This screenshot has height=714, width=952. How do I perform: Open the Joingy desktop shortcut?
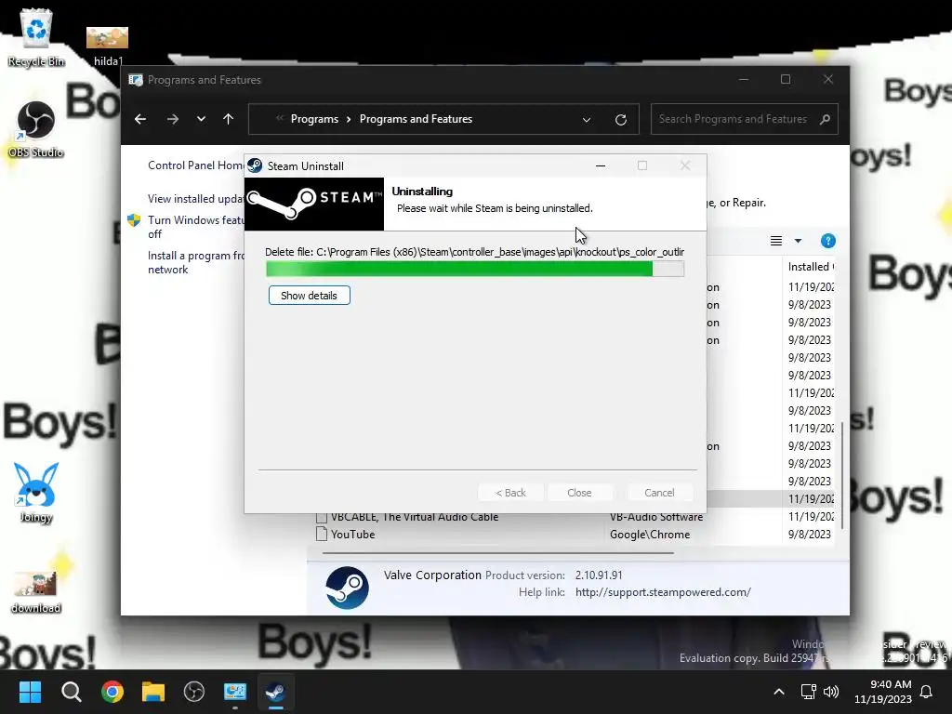coord(36,493)
